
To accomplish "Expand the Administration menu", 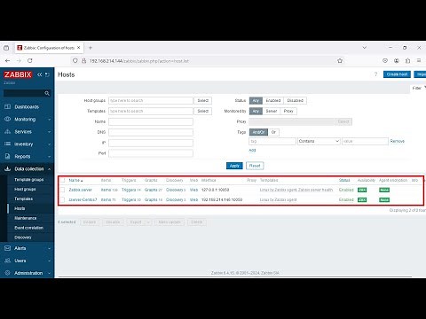I will pyautogui.click(x=50, y=273).
